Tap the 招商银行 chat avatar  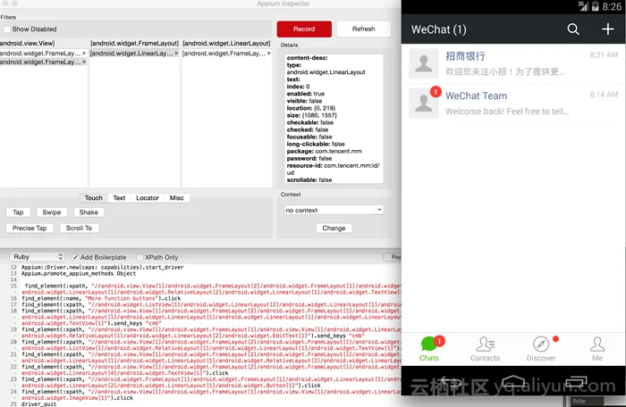(x=424, y=63)
